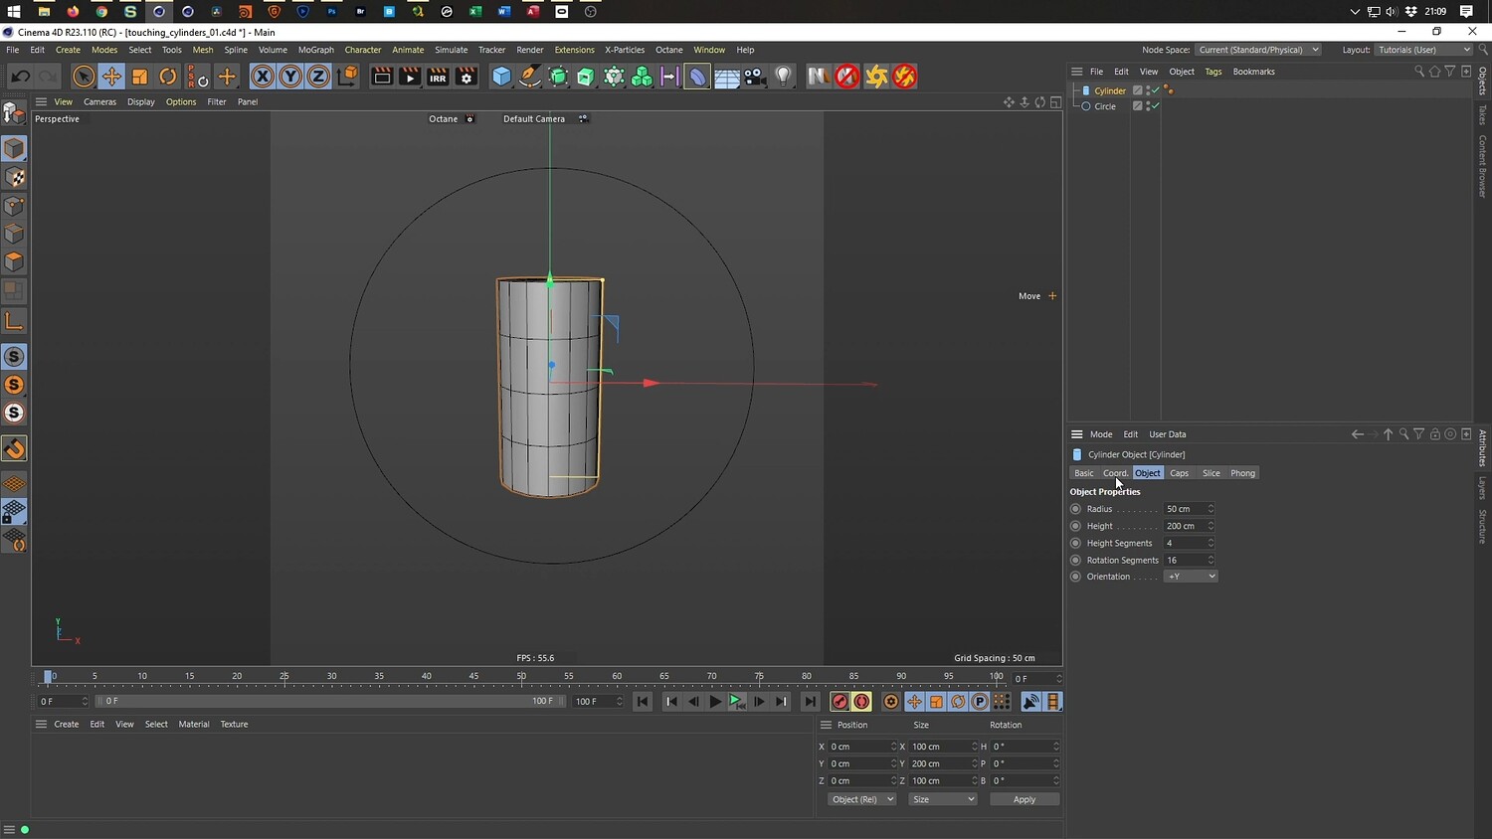The height and width of the screenshot is (839, 1492).
Task: Open the Orientation +Y dropdown
Action: tap(1191, 577)
